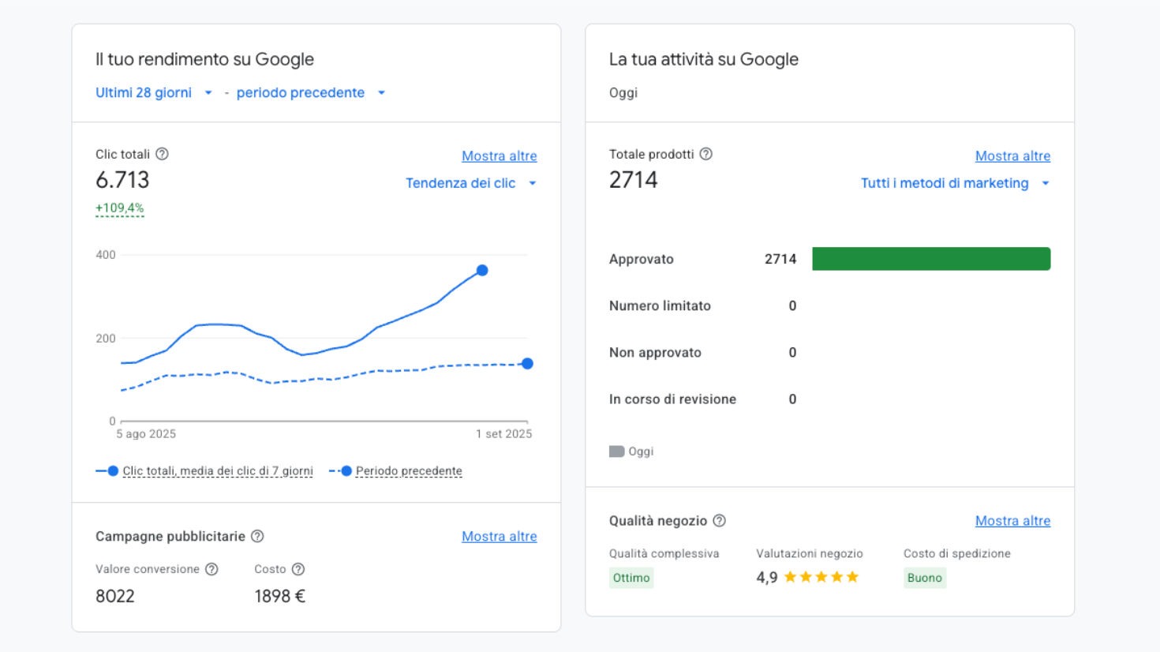Open the Costo help tooltip

coord(297,568)
